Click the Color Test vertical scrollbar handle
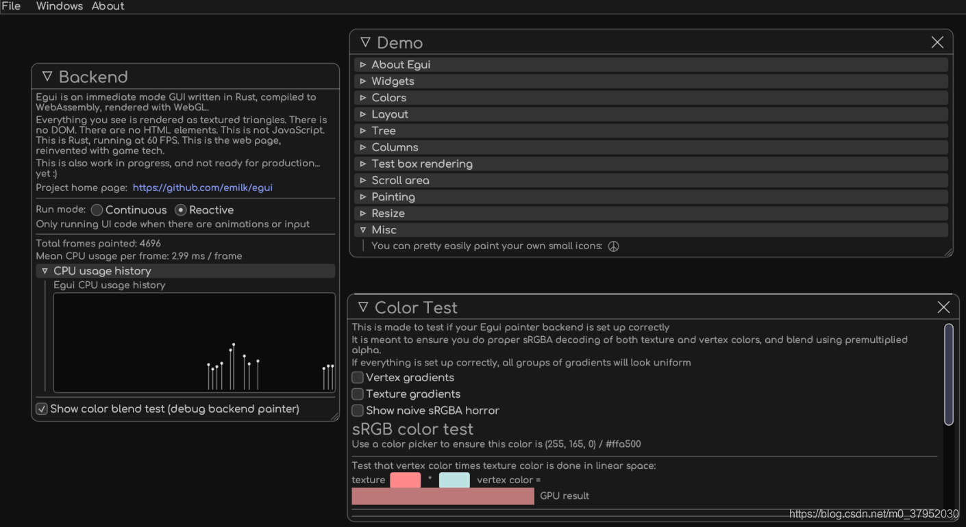966x527 pixels. 949,374
